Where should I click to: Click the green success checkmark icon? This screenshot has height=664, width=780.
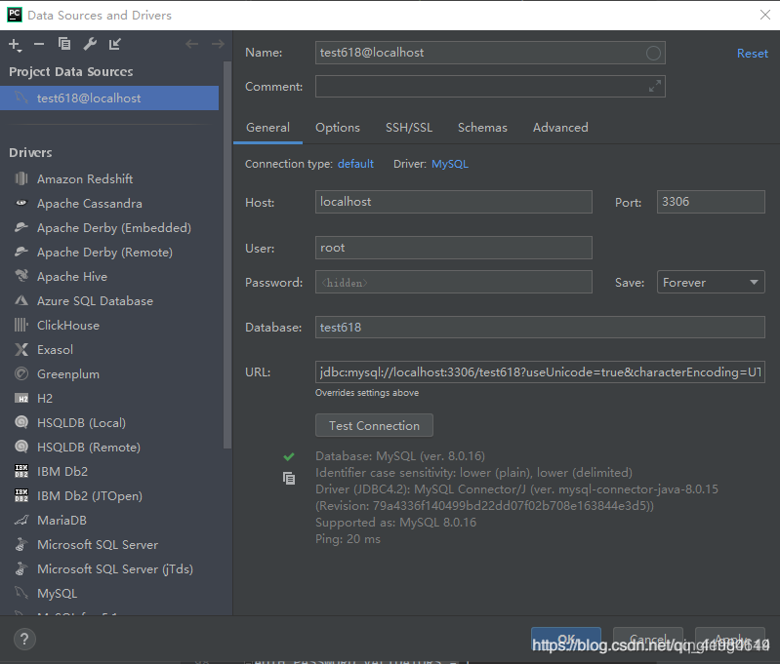coord(289,456)
